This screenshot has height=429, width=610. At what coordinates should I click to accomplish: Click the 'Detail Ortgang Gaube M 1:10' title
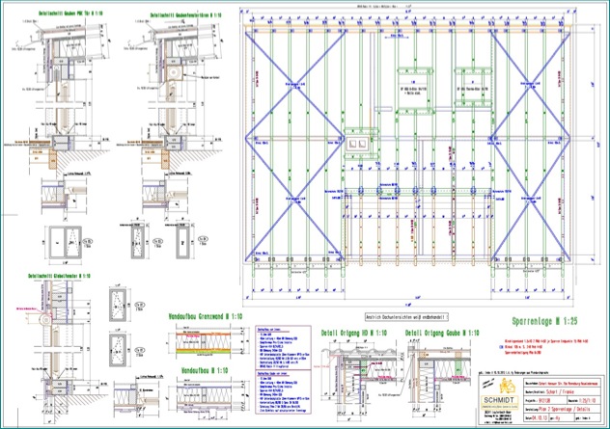tap(442, 333)
